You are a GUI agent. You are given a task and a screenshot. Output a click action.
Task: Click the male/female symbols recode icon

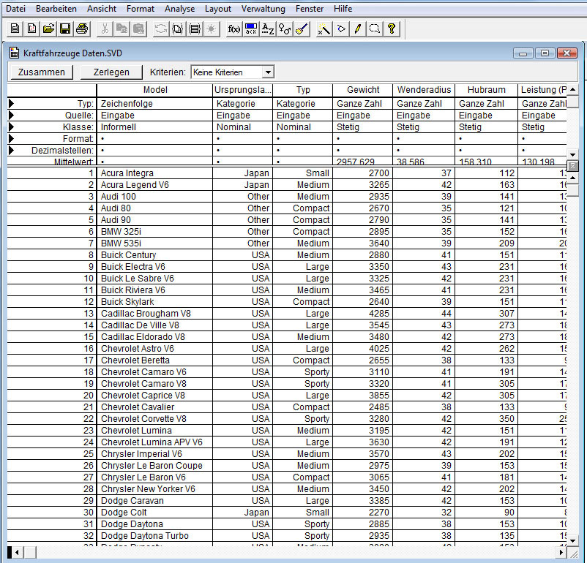pos(285,29)
